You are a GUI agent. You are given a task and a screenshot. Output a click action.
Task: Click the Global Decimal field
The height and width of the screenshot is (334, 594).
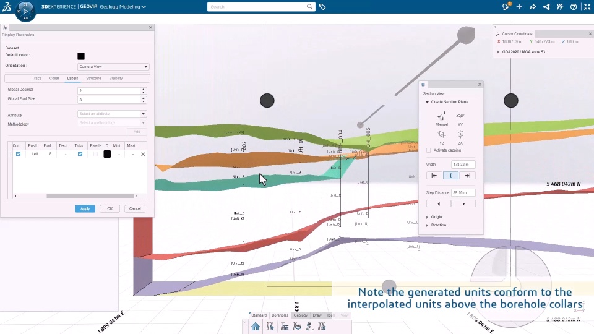click(x=109, y=91)
